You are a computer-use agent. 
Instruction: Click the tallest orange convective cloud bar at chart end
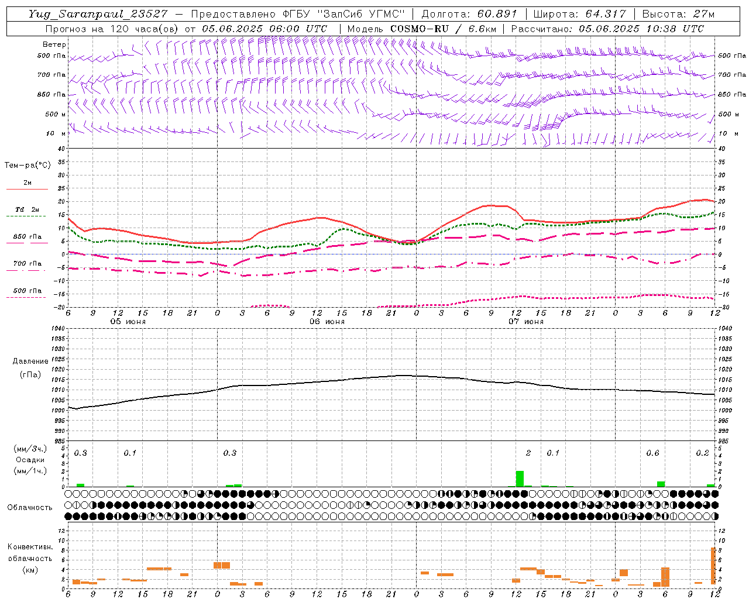tap(713, 566)
